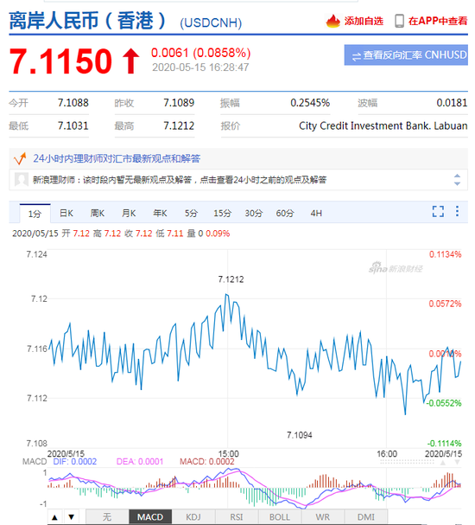
Task: View reverse rate CNHUSD button
Action: (x=406, y=54)
